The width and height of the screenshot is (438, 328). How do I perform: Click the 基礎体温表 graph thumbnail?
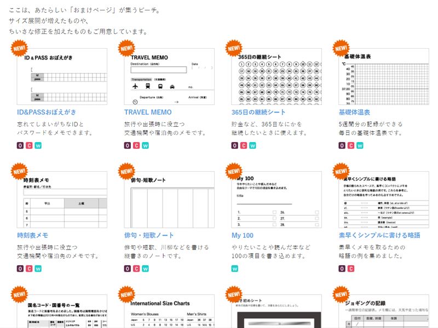click(384, 77)
